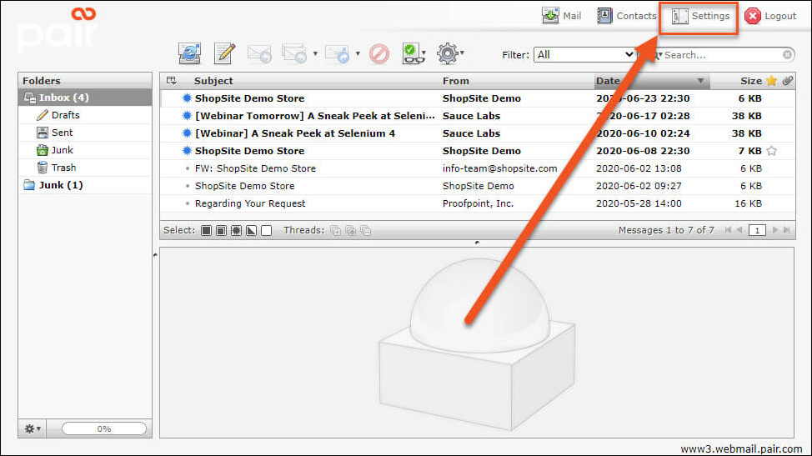Click the folder pane collapse handle

(155, 255)
